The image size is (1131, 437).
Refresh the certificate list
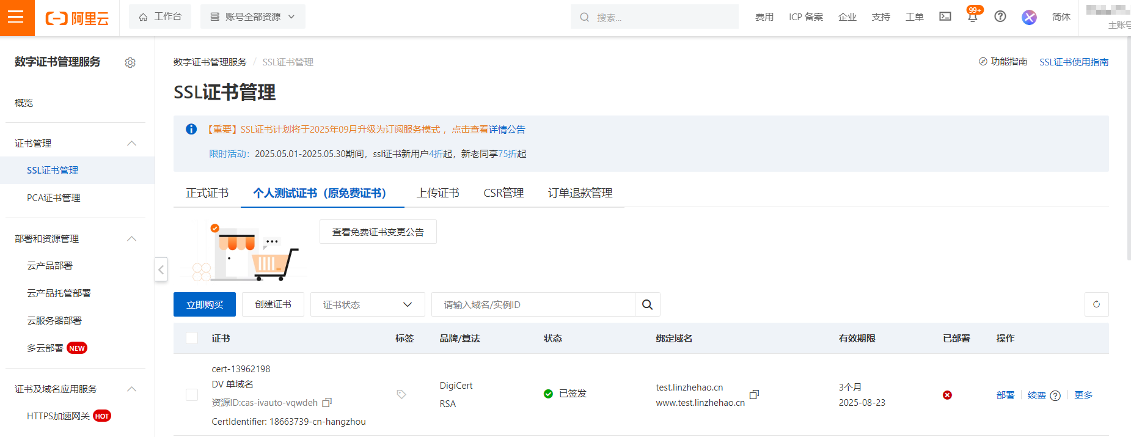(1096, 304)
